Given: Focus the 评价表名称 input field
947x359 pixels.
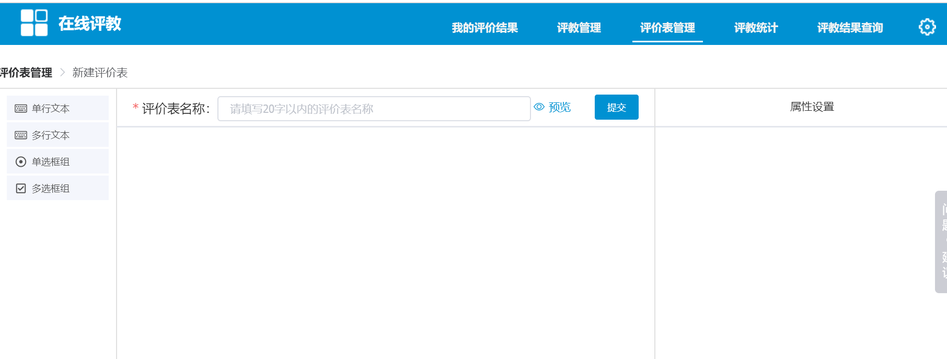Looking at the screenshot, I should point(374,109).
